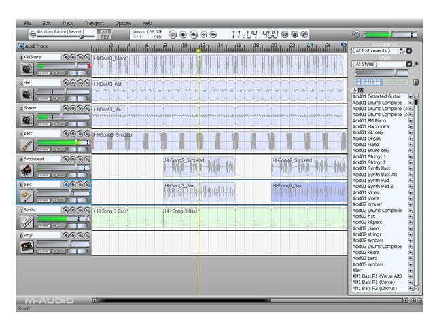Toggle the FX2 effect button
The height and width of the screenshot is (326, 435).
[x=105, y=37]
